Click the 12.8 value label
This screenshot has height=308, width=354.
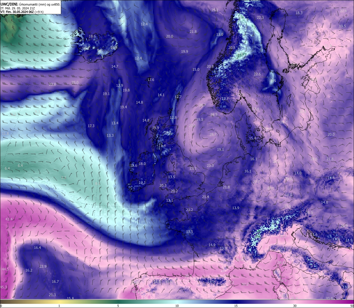pos(173,117)
